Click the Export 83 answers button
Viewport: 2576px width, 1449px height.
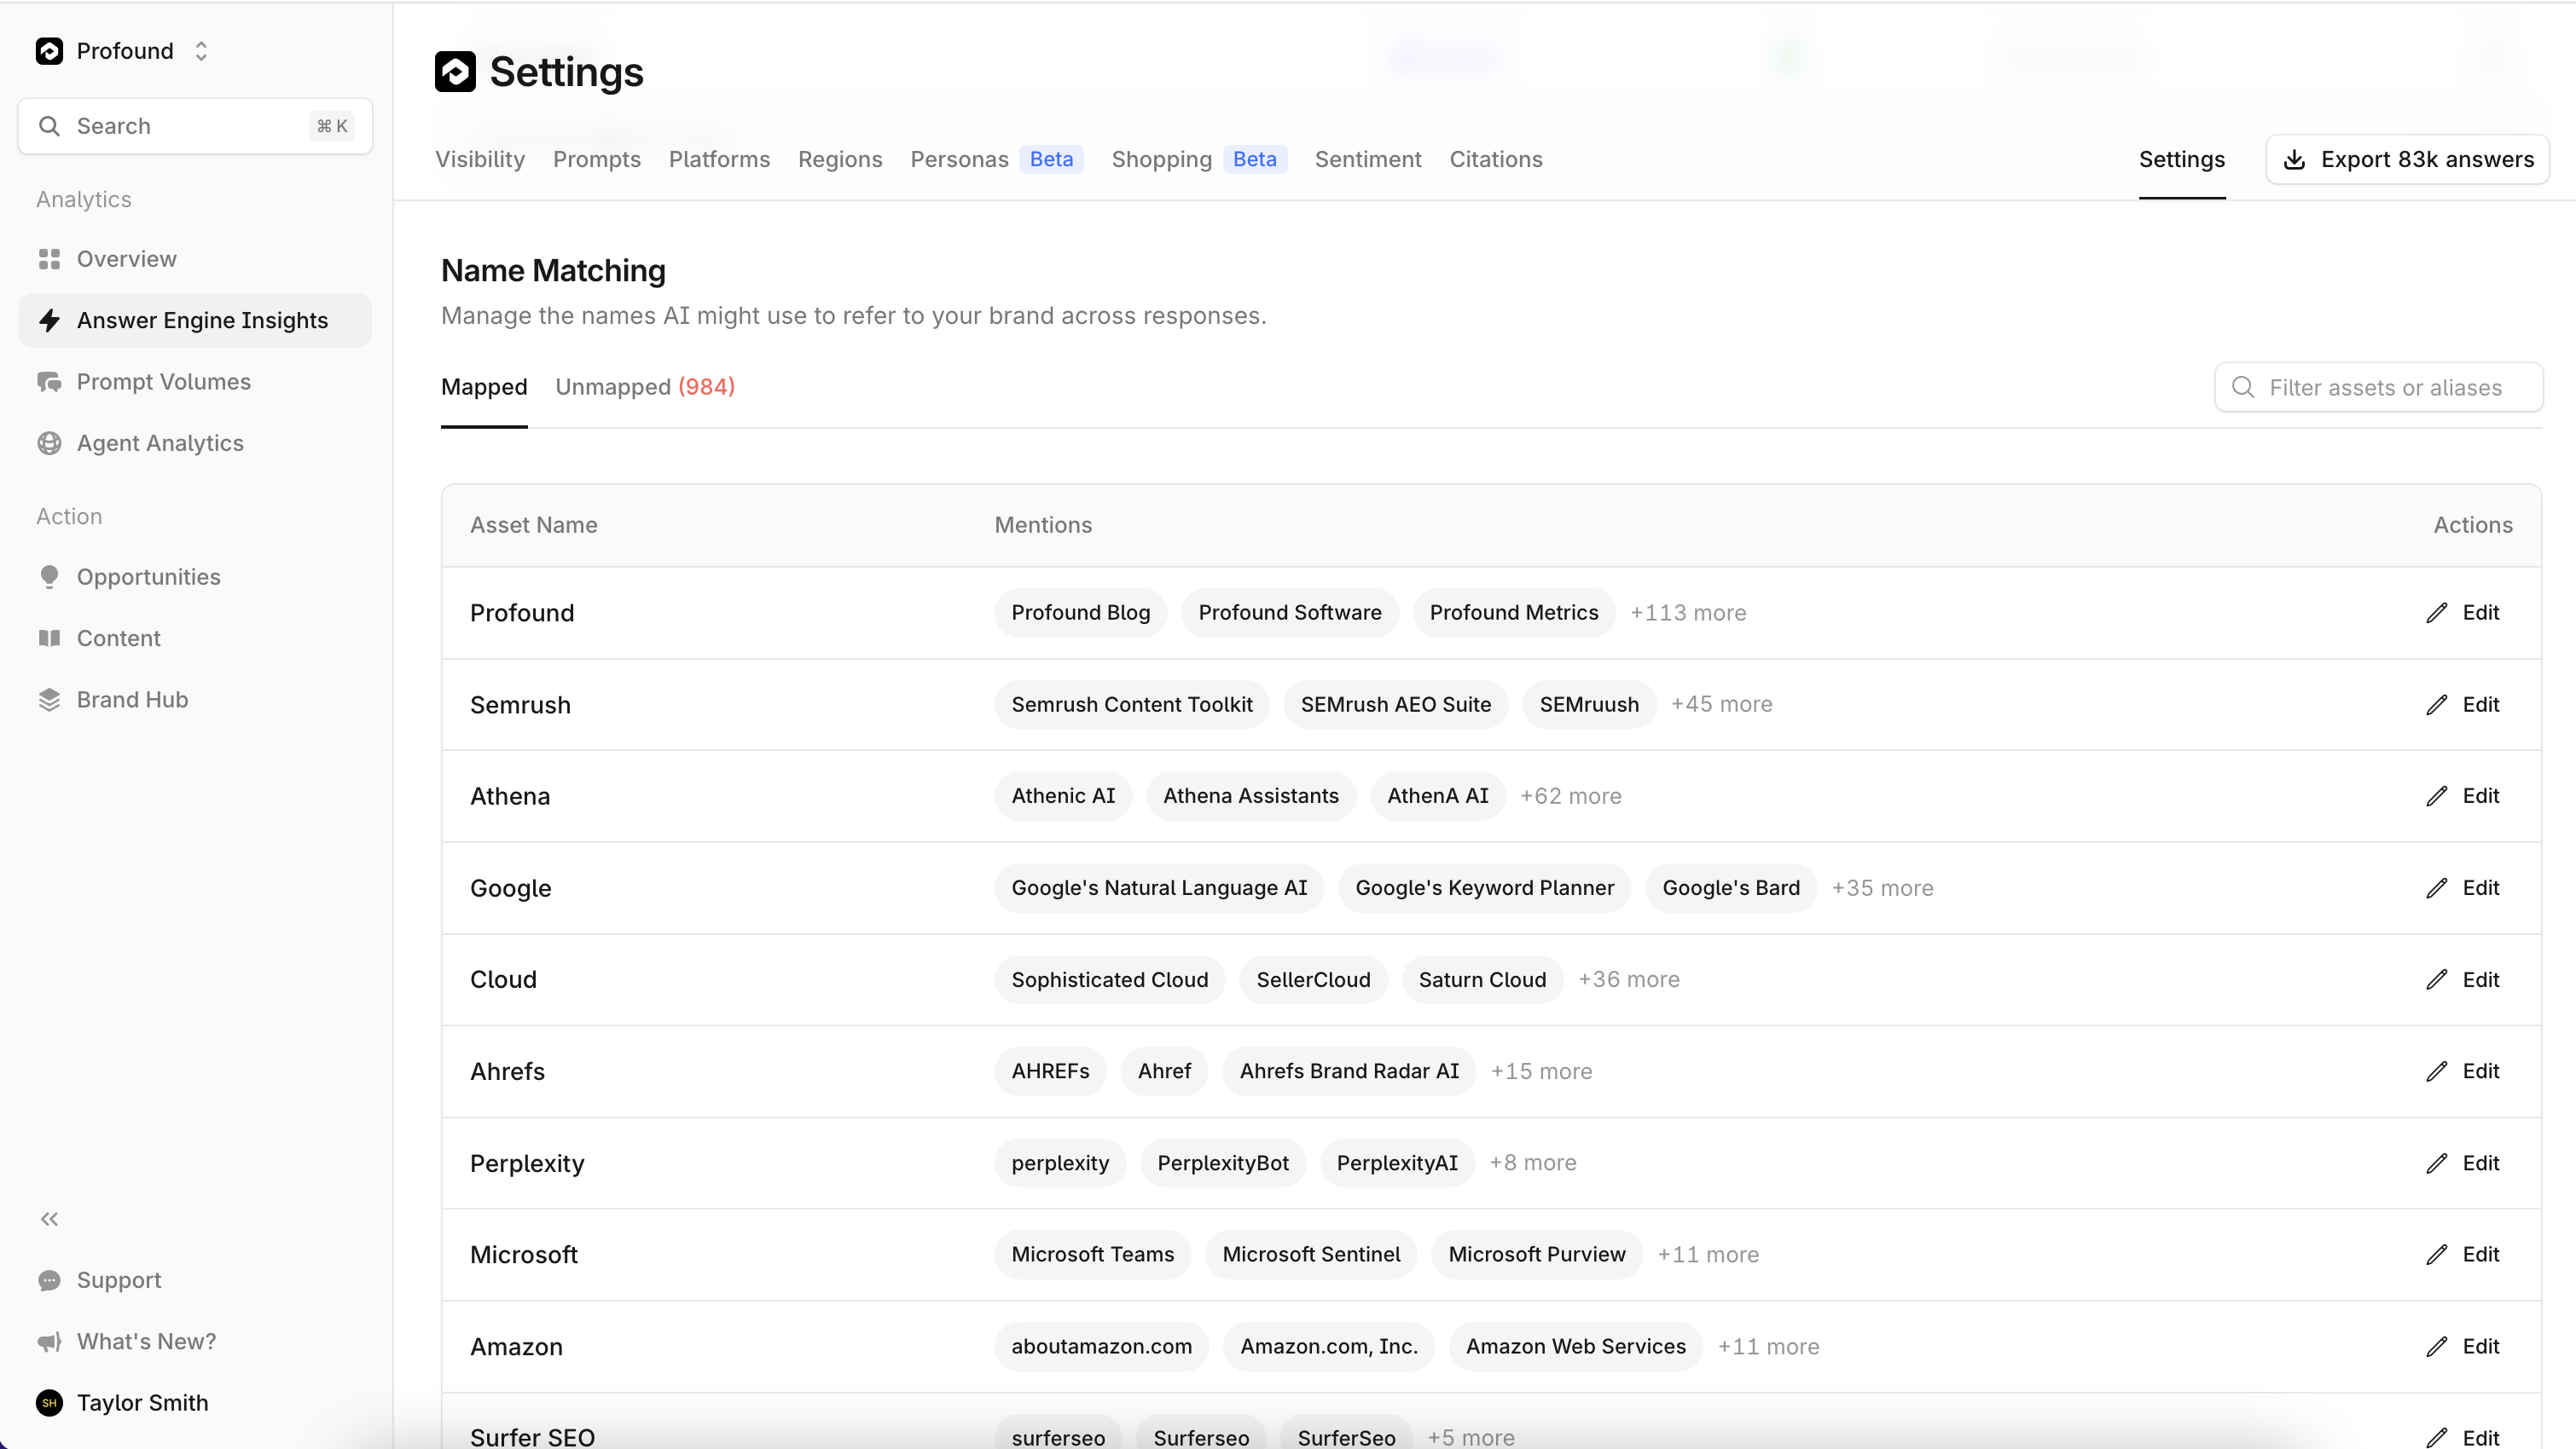(2406, 159)
